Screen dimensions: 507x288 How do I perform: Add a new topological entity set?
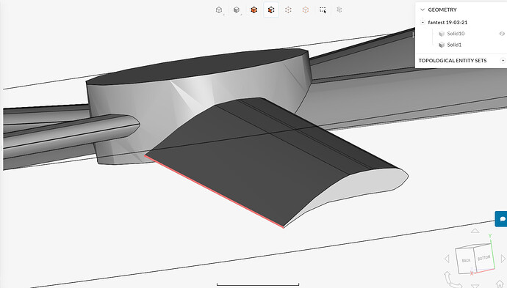503,61
